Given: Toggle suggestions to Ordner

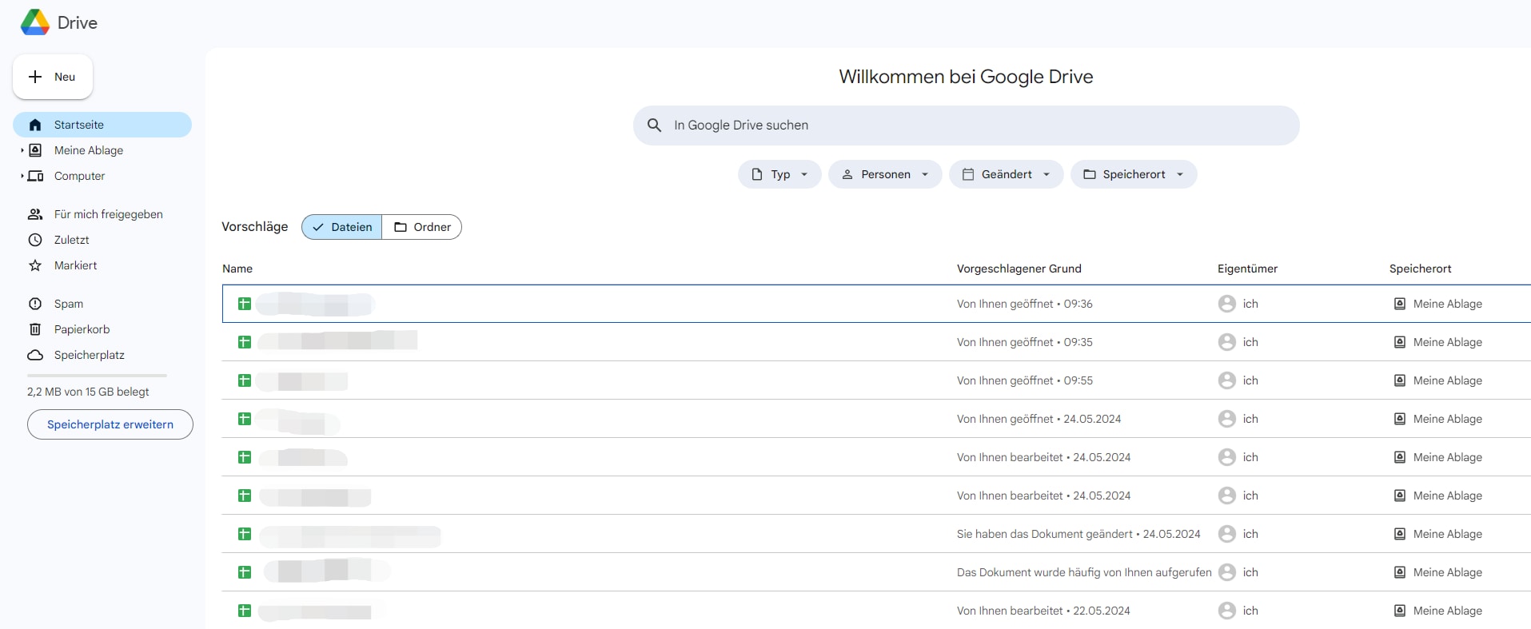Looking at the screenshot, I should point(422,227).
